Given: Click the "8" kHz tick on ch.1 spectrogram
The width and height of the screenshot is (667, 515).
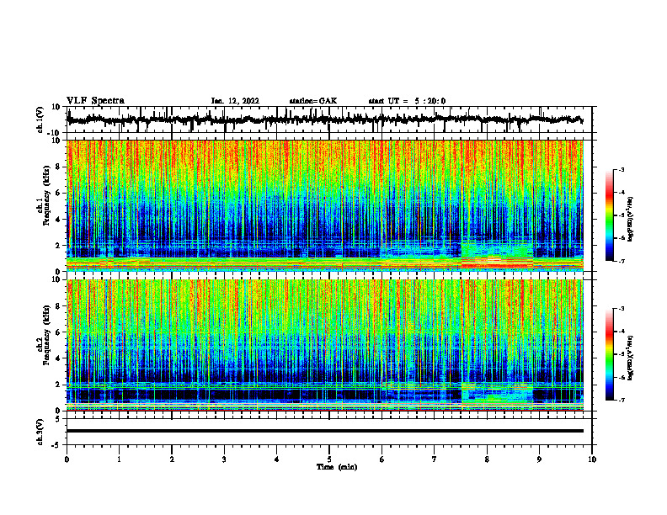Looking at the screenshot, I should coord(58,167).
